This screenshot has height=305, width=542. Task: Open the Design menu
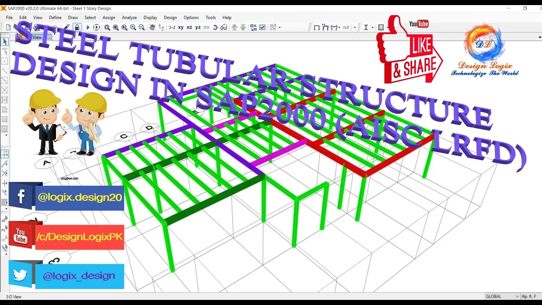[170, 17]
